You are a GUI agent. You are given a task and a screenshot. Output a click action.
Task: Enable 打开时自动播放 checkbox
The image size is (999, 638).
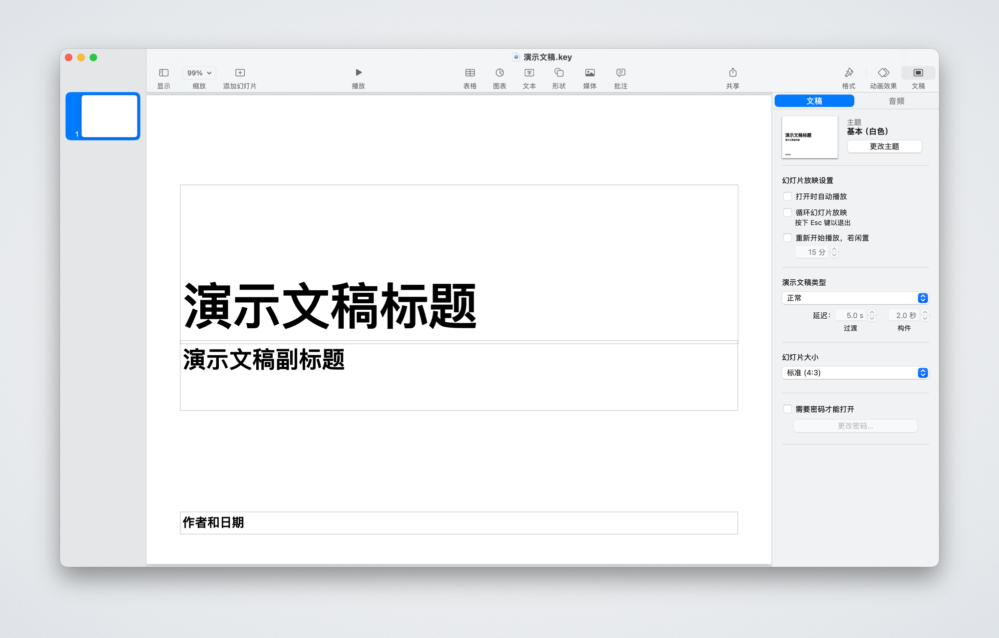[x=788, y=196]
